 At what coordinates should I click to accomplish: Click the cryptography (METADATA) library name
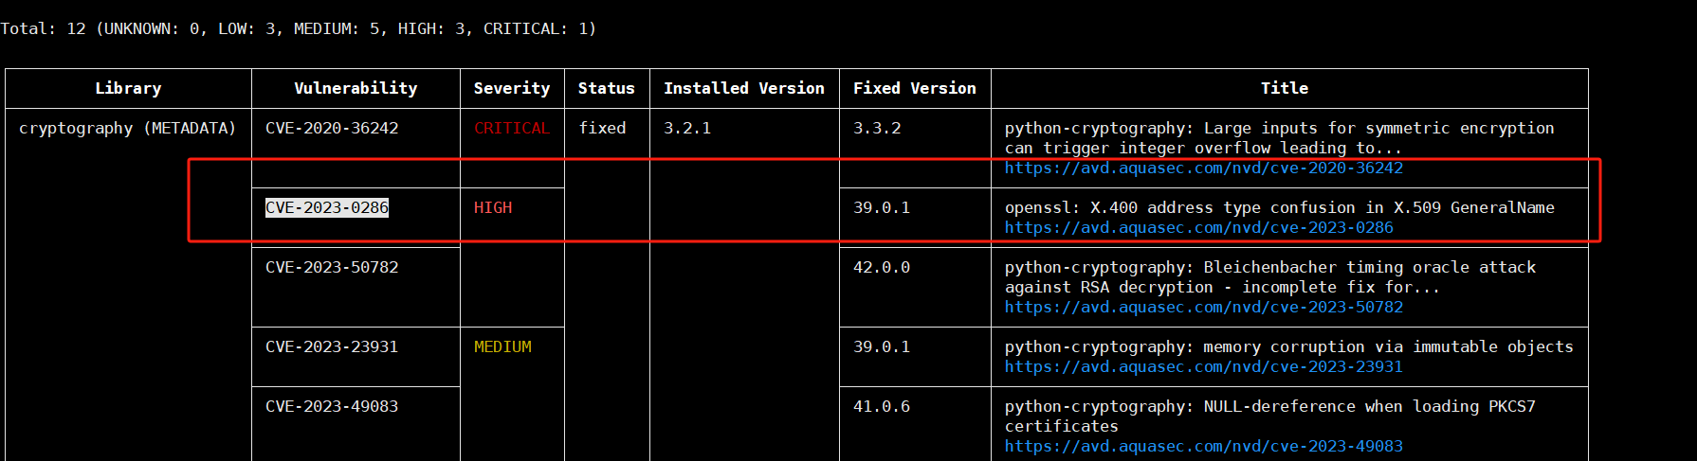[127, 129]
